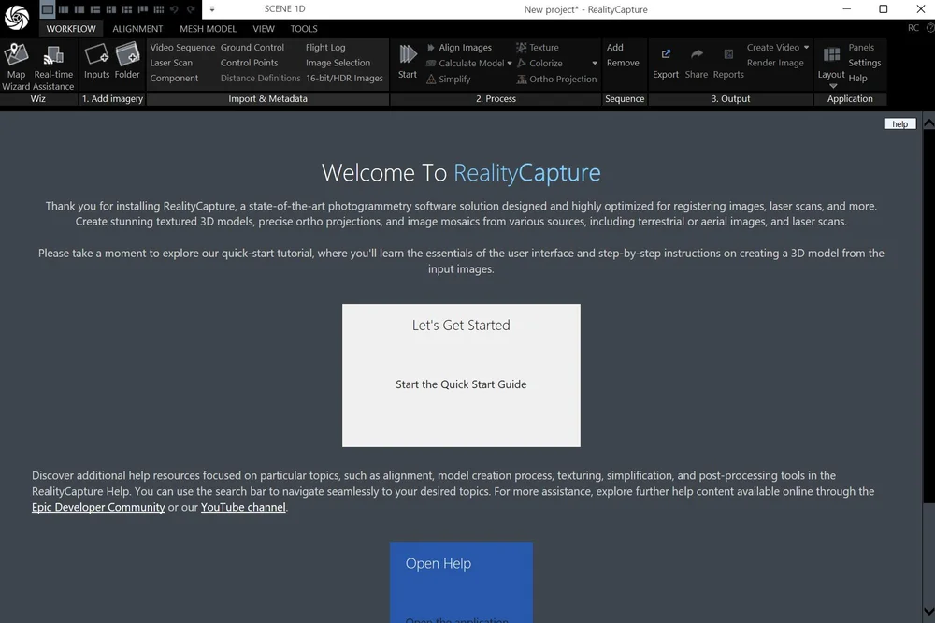This screenshot has height=623, width=935.
Task: Select the highlighted single-view layout icon
Action: point(47,9)
